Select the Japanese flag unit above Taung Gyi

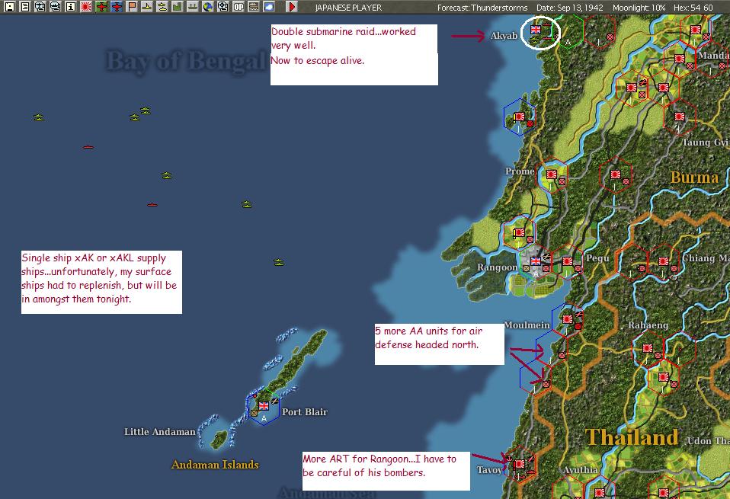point(679,117)
